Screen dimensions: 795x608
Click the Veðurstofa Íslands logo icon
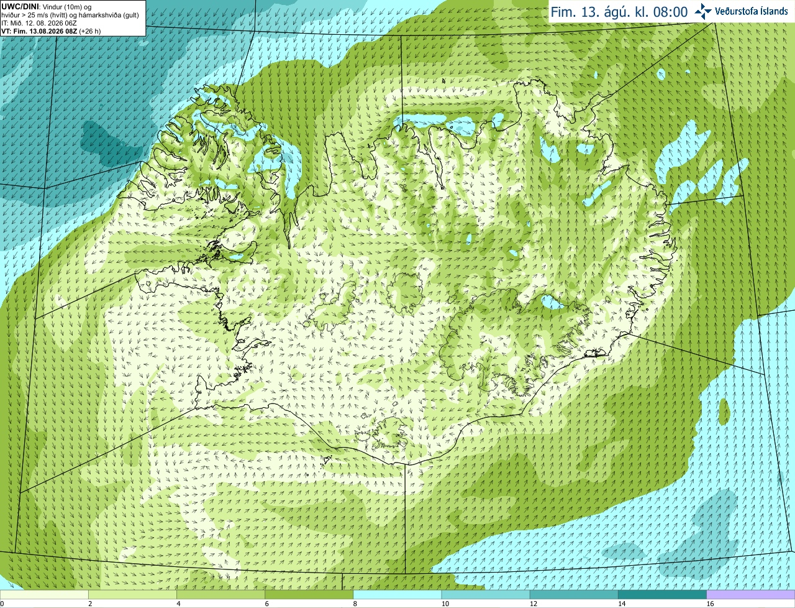702,11
